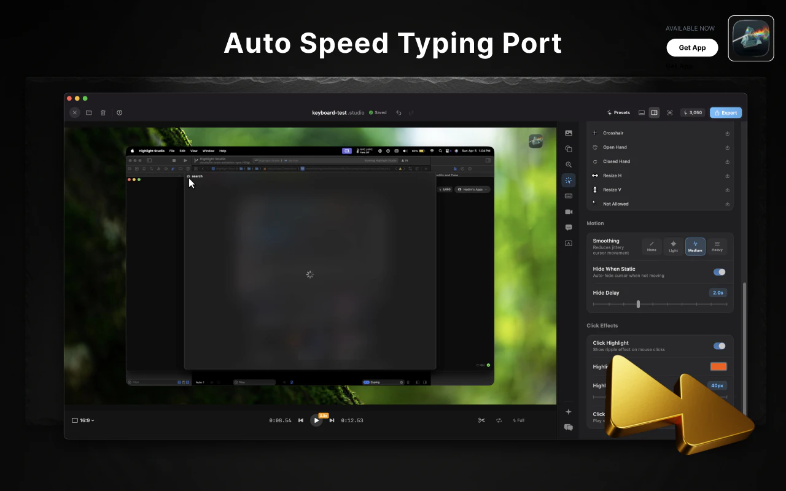
Task: Select Heavy smoothing for cursor movement
Action: 717,246
